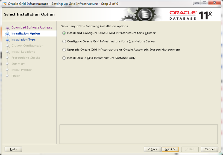
Task: Go to the Installation Type step link
Action: point(24,39)
